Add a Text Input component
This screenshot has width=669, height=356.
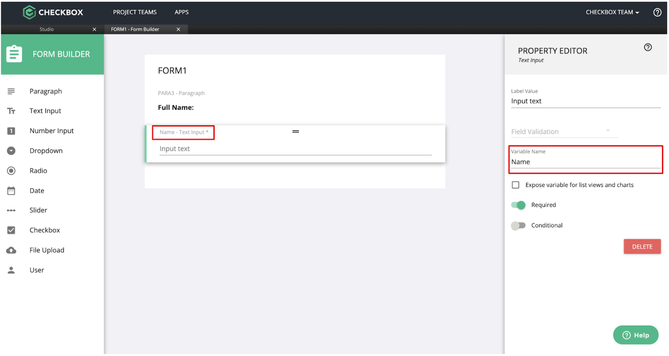point(45,111)
